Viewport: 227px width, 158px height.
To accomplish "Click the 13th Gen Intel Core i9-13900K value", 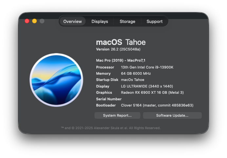I will click(147, 67).
